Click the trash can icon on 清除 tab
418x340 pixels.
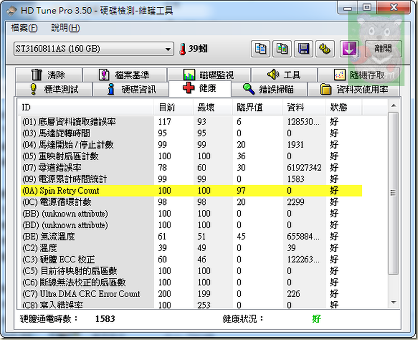pos(37,75)
